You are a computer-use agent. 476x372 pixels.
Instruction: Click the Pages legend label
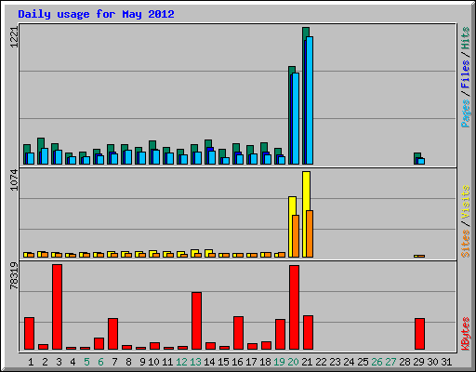pyautogui.click(x=466, y=113)
